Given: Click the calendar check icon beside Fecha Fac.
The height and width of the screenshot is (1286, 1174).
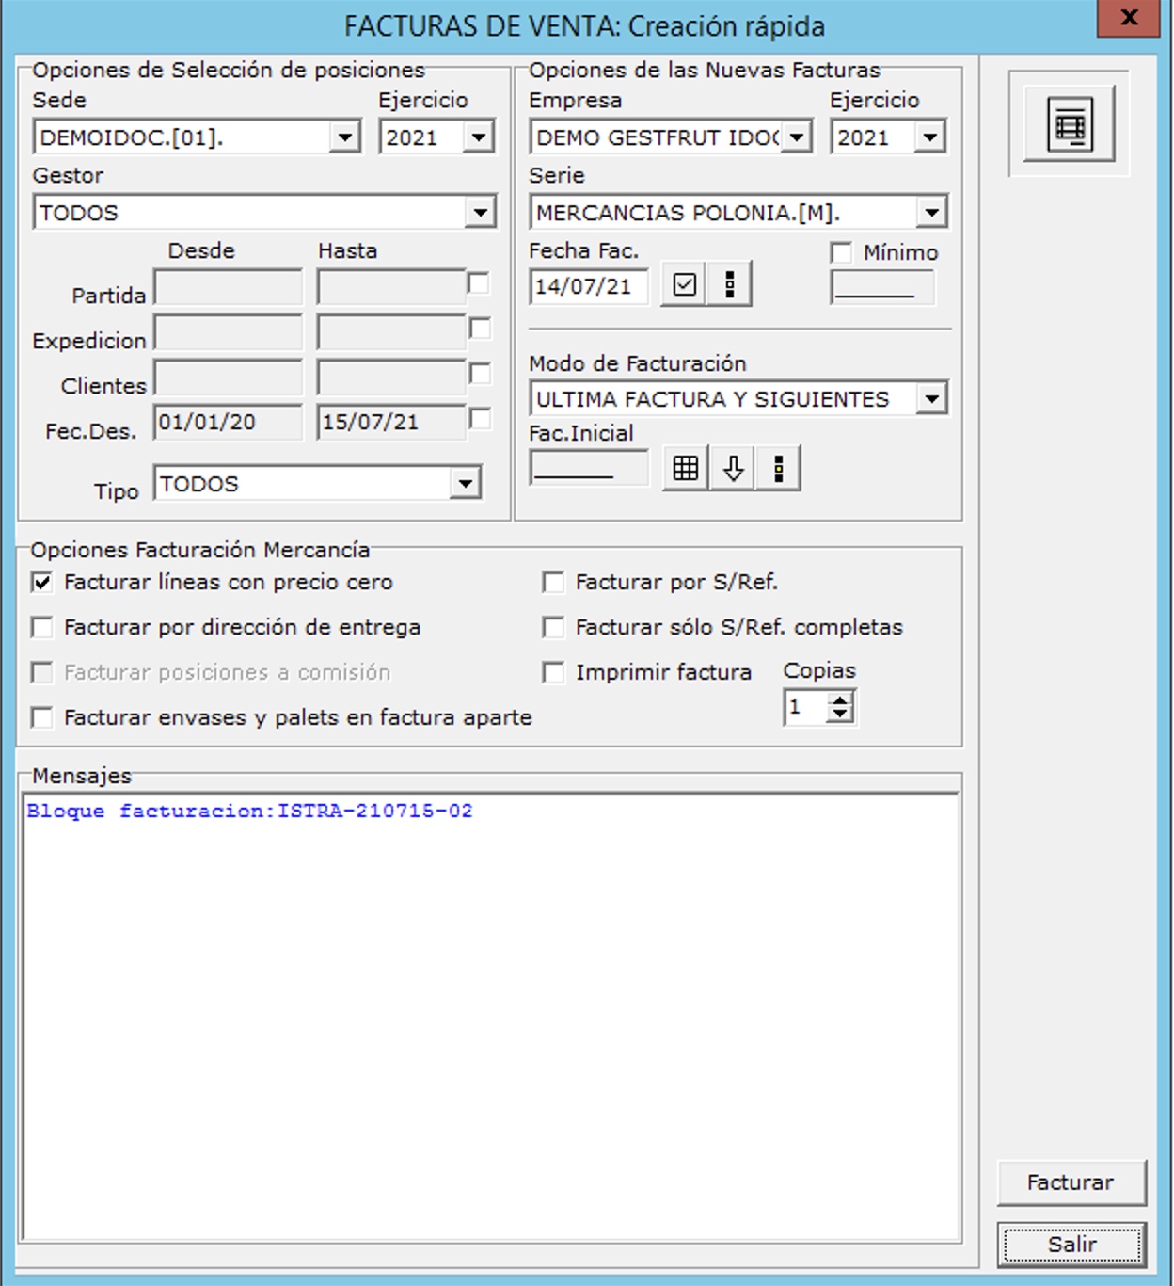Looking at the screenshot, I should pyautogui.click(x=684, y=284).
